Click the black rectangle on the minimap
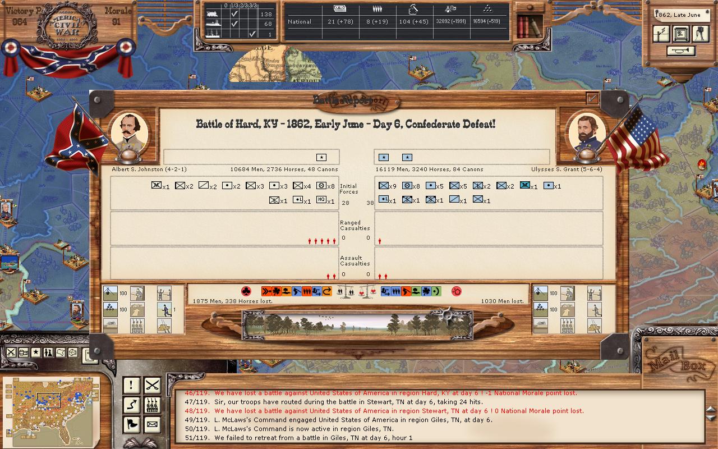This screenshot has width=718, height=449. [x=48, y=400]
